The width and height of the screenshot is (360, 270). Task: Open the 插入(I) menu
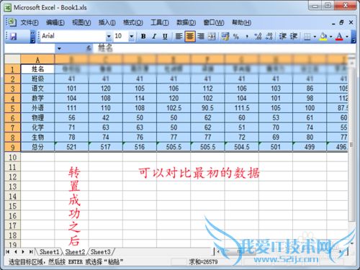coord(107,22)
